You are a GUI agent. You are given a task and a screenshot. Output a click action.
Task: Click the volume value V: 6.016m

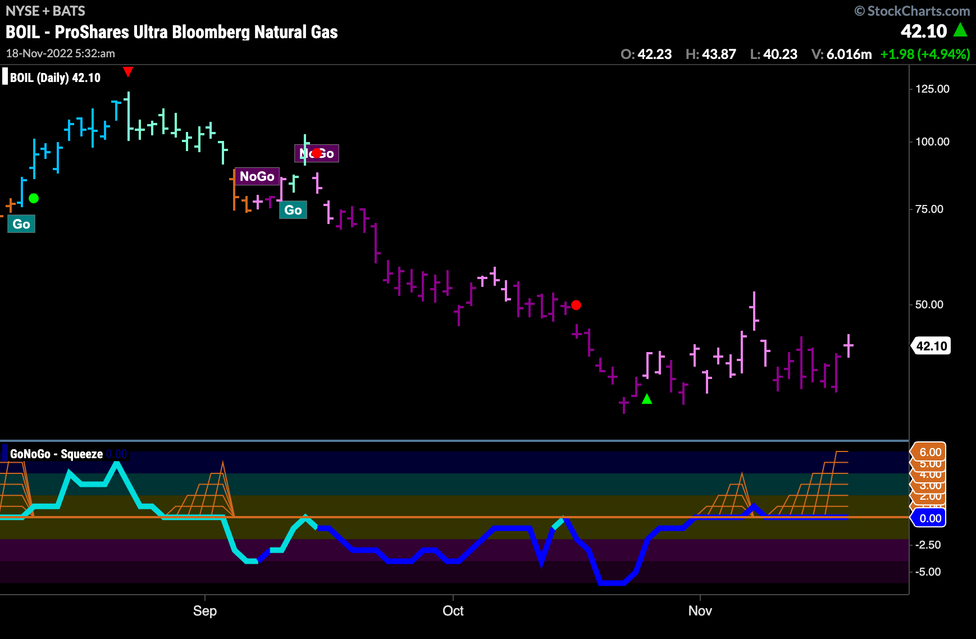pos(842,54)
